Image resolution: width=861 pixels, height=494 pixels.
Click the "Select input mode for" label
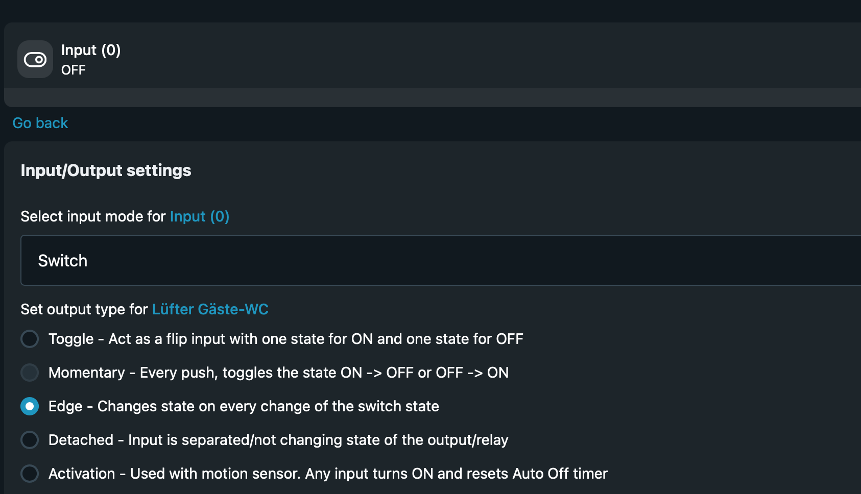coord(93,216)
